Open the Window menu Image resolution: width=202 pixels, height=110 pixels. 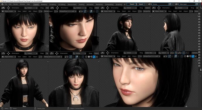point(22,4)
